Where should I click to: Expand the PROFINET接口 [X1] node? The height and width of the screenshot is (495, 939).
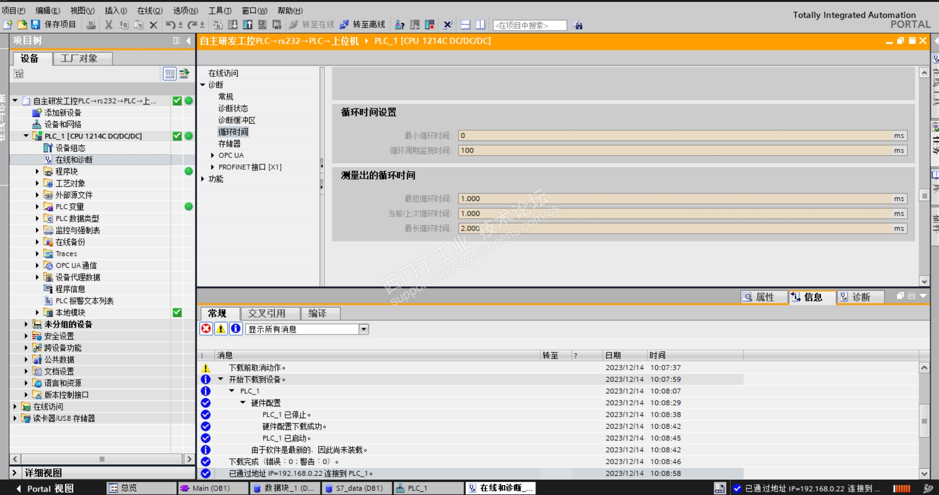[x=212, y=167]
